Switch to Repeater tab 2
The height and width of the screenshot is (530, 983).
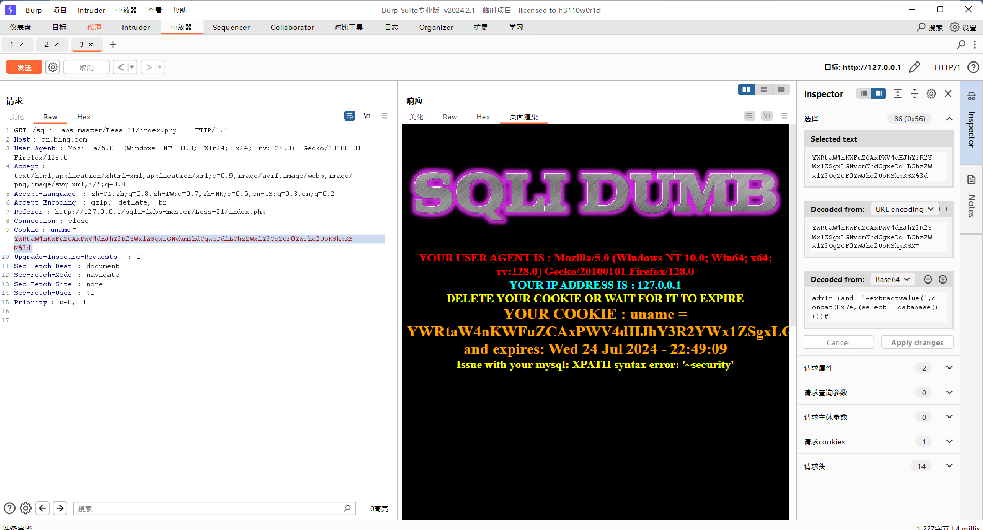tap(47, 44)
